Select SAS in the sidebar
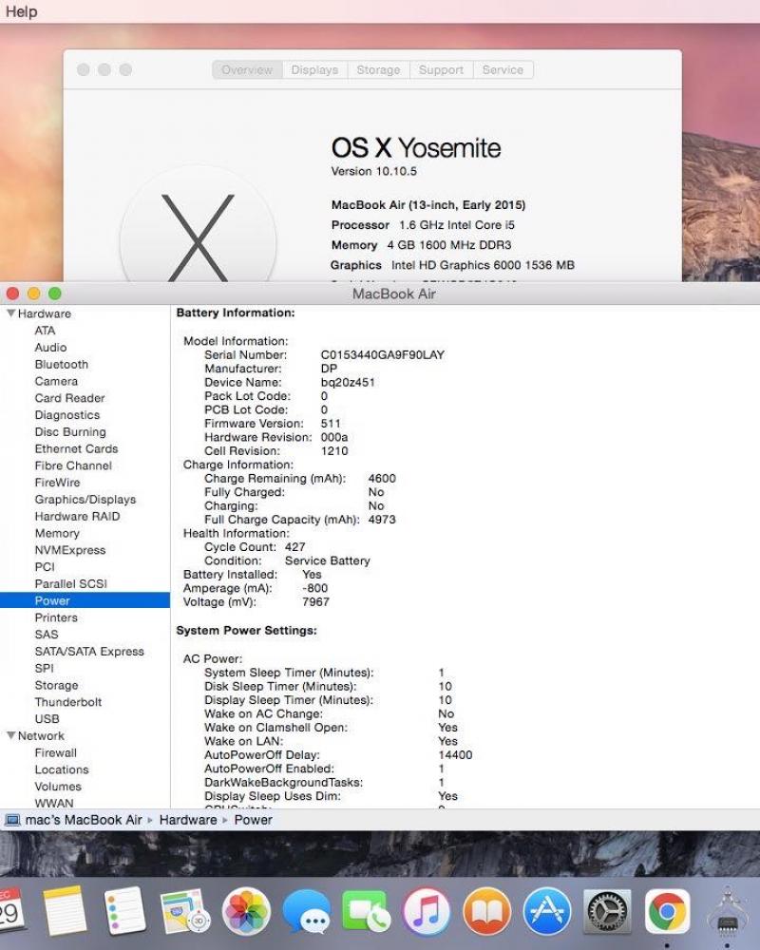The image size is (760, 950). pyautogui.click(x=47, y=635)
